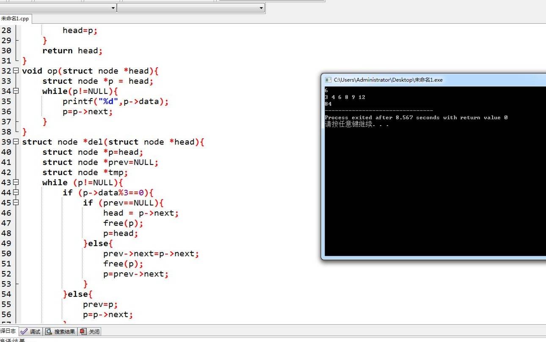Viewport: 546px width, 342px height.
Task: Switch to the 调试 debug tab
Action: tap(30, 331)
